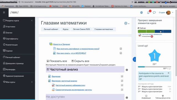Toggle completion checkbox for certificate page
177x100 pixels.
coord(121,49)
